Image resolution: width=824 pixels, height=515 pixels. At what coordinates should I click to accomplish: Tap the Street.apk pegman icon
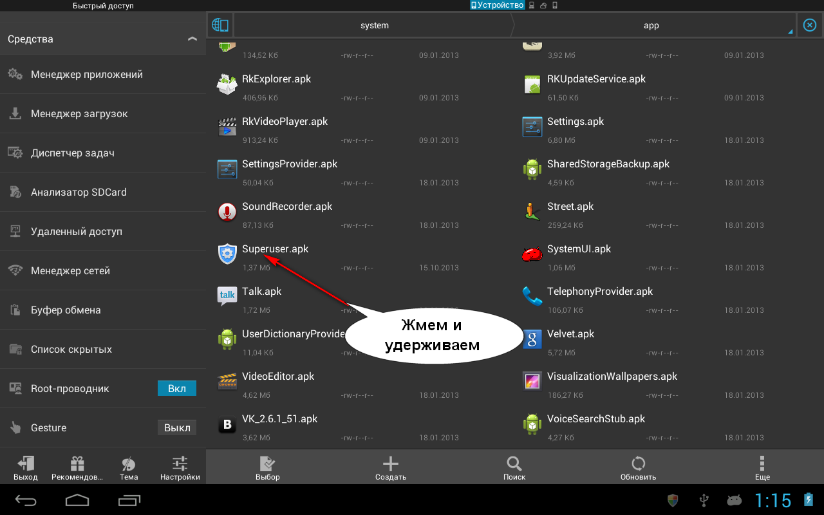click(532, 212)
